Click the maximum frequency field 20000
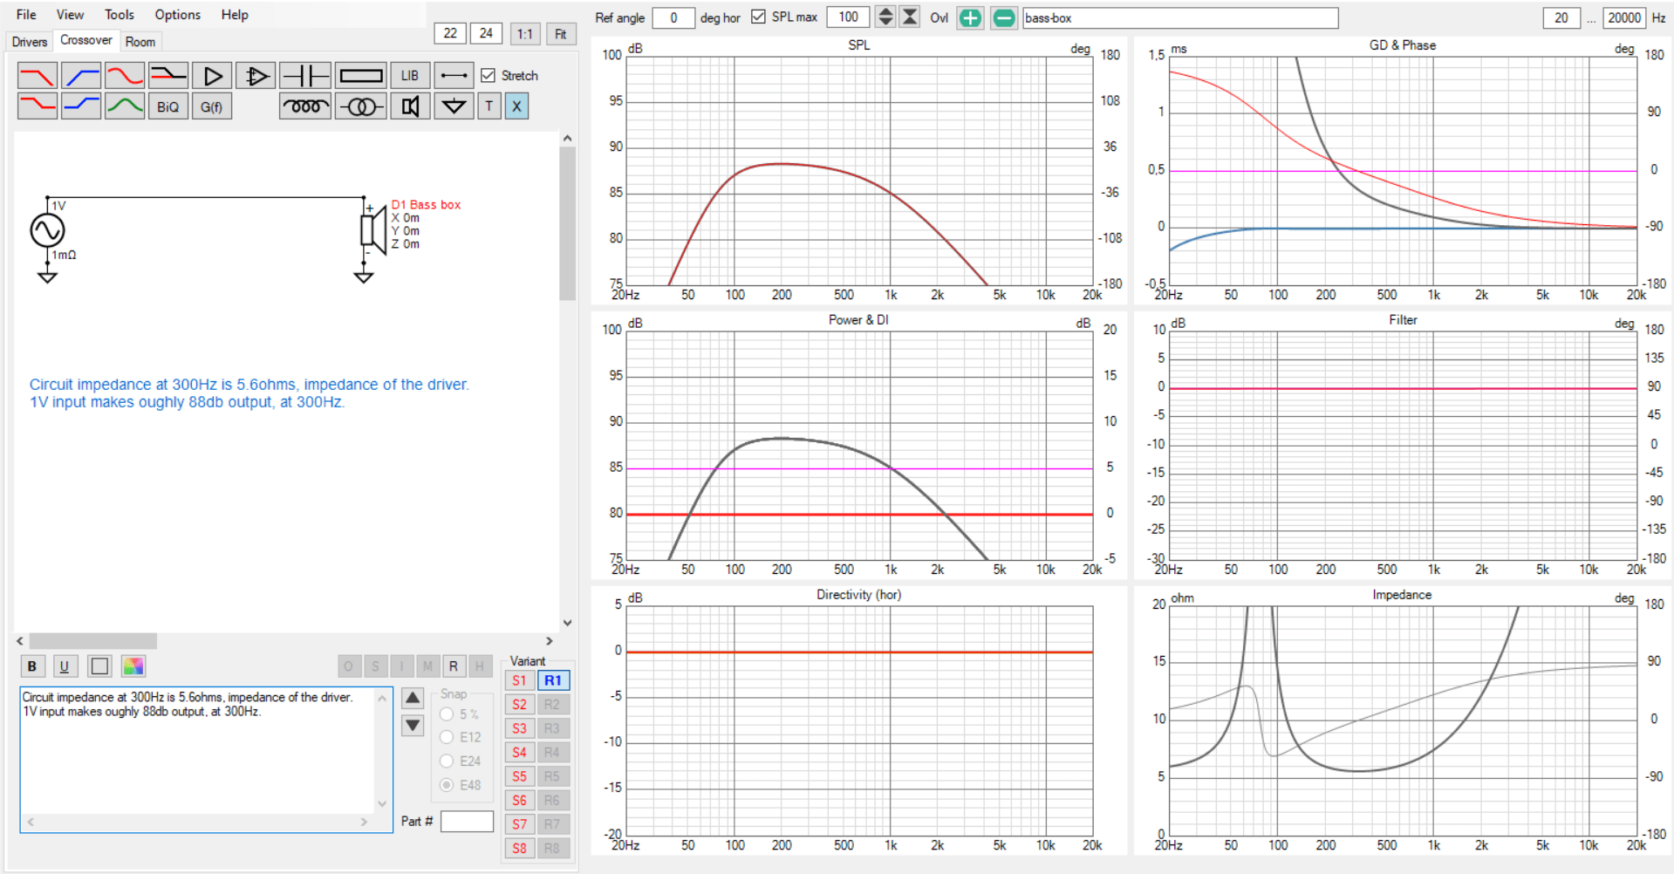 (x=1624, y=17)
